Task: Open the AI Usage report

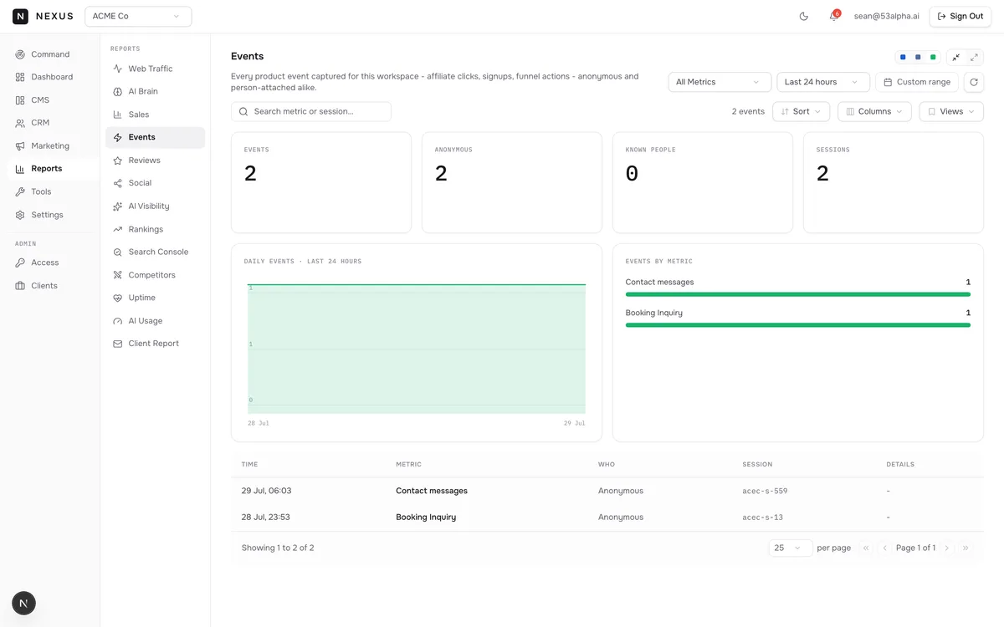Action: click(155, 321)
